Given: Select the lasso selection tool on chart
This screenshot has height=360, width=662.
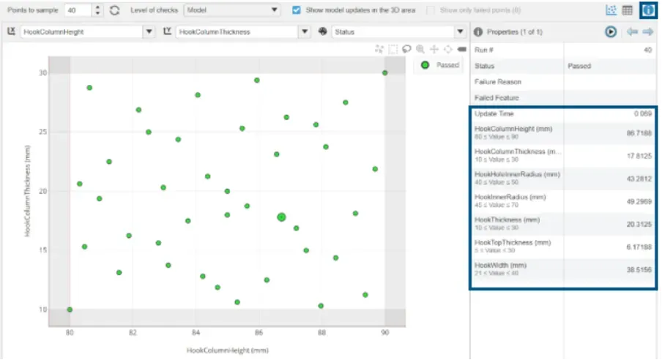Looking at the screenshot, I should [406, 49].
